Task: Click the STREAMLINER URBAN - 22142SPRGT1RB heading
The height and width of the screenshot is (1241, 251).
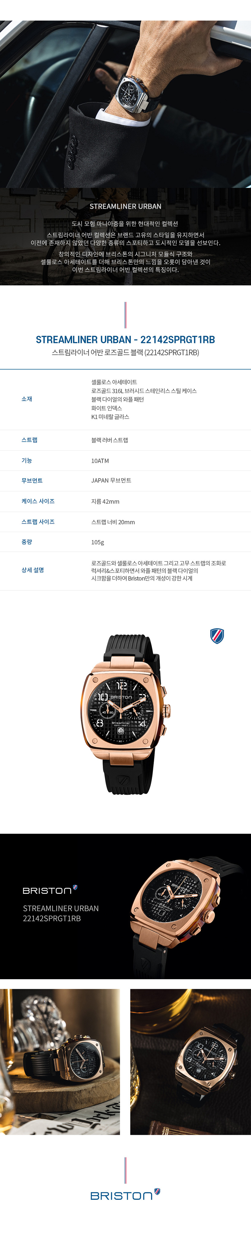Action: tap(125, 340)
